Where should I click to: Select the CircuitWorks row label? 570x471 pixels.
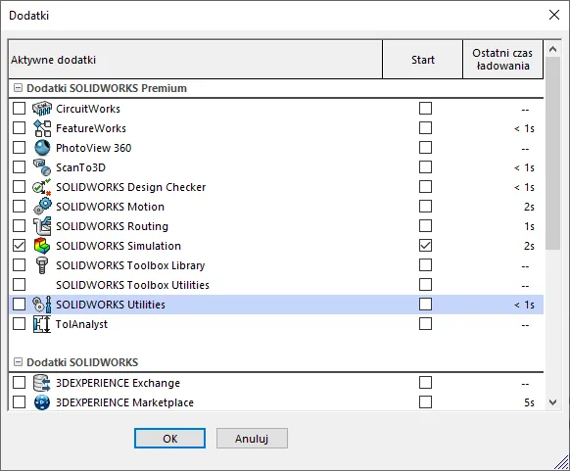(88, 109)
